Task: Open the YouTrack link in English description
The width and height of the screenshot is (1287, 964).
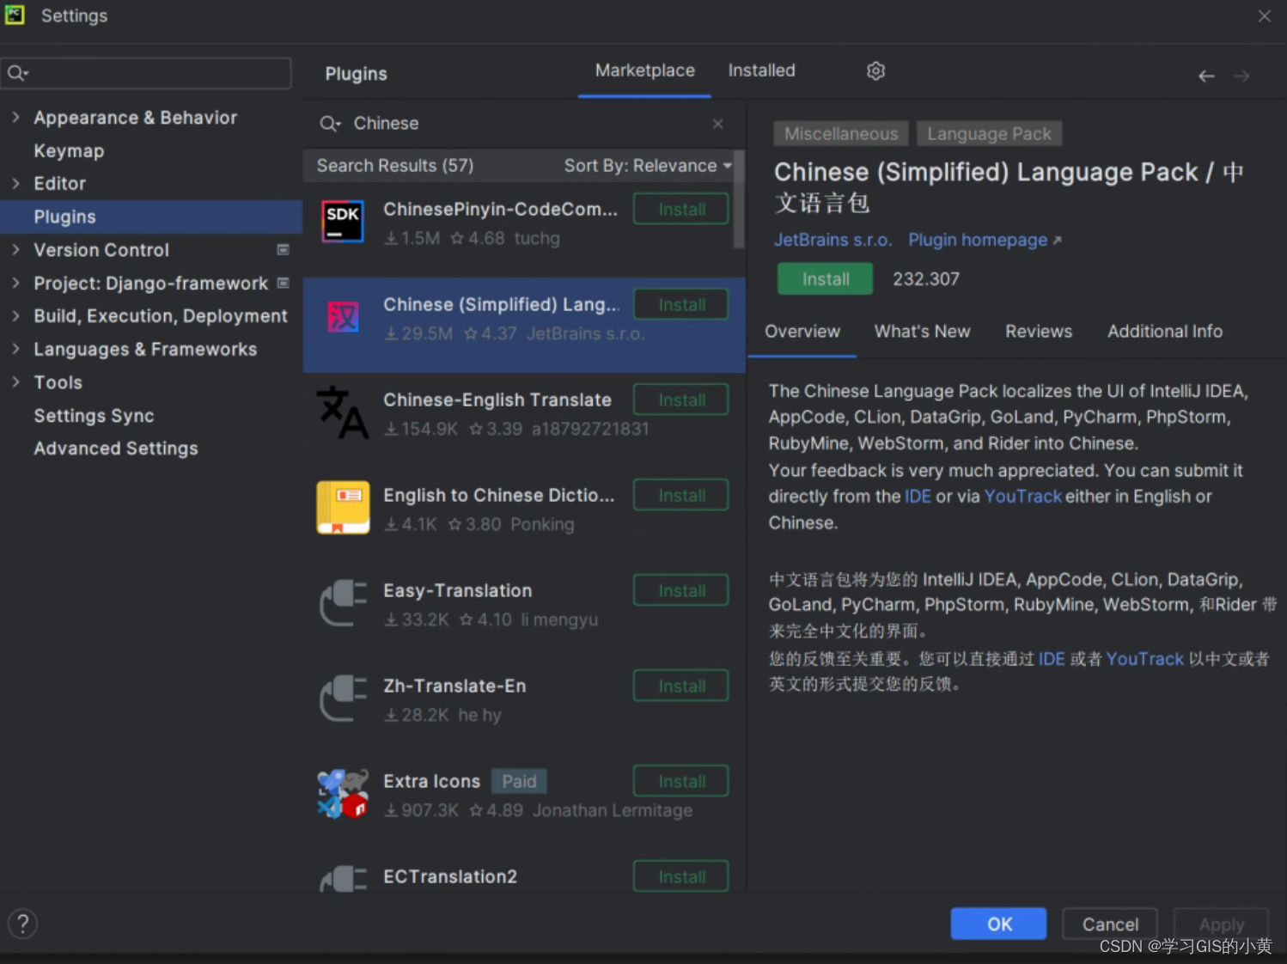Action: pyautogui.click(x=1022, y=497)
